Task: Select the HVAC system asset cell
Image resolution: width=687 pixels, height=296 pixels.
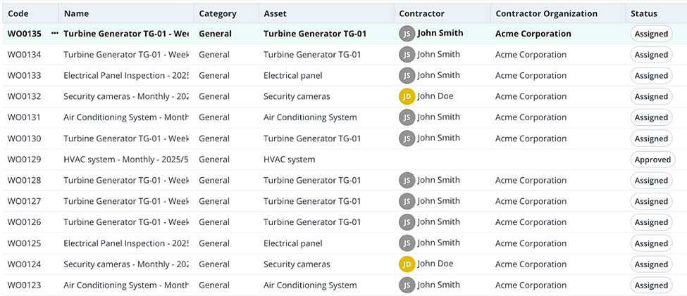Action: [289, 160]
